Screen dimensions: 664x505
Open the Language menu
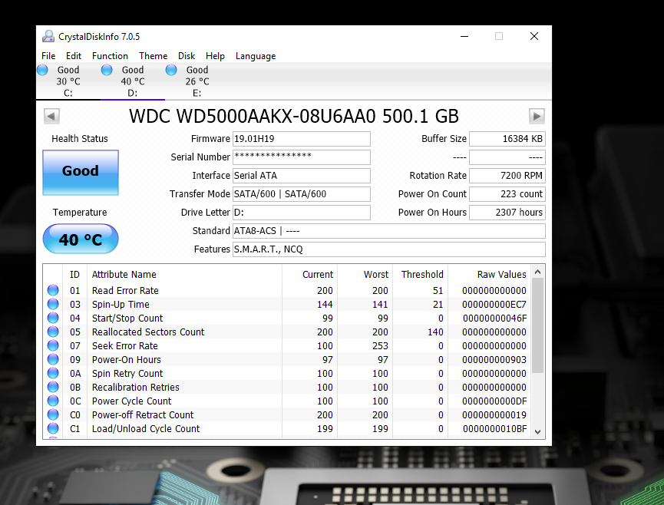[x=255, y=55]
